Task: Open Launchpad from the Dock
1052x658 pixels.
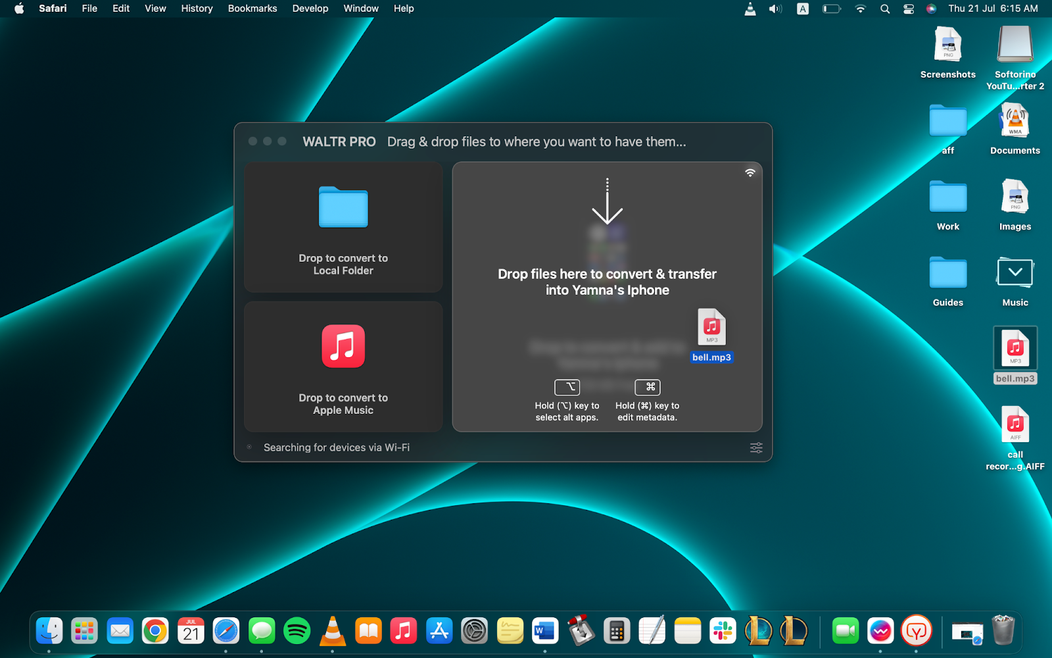Action: click(85, 631)
